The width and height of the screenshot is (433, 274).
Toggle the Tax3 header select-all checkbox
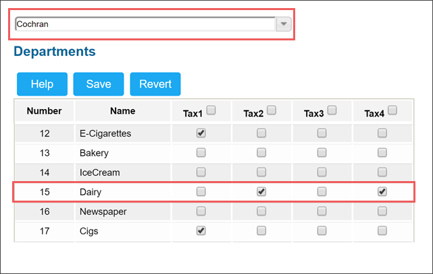[x=332, y=110]
